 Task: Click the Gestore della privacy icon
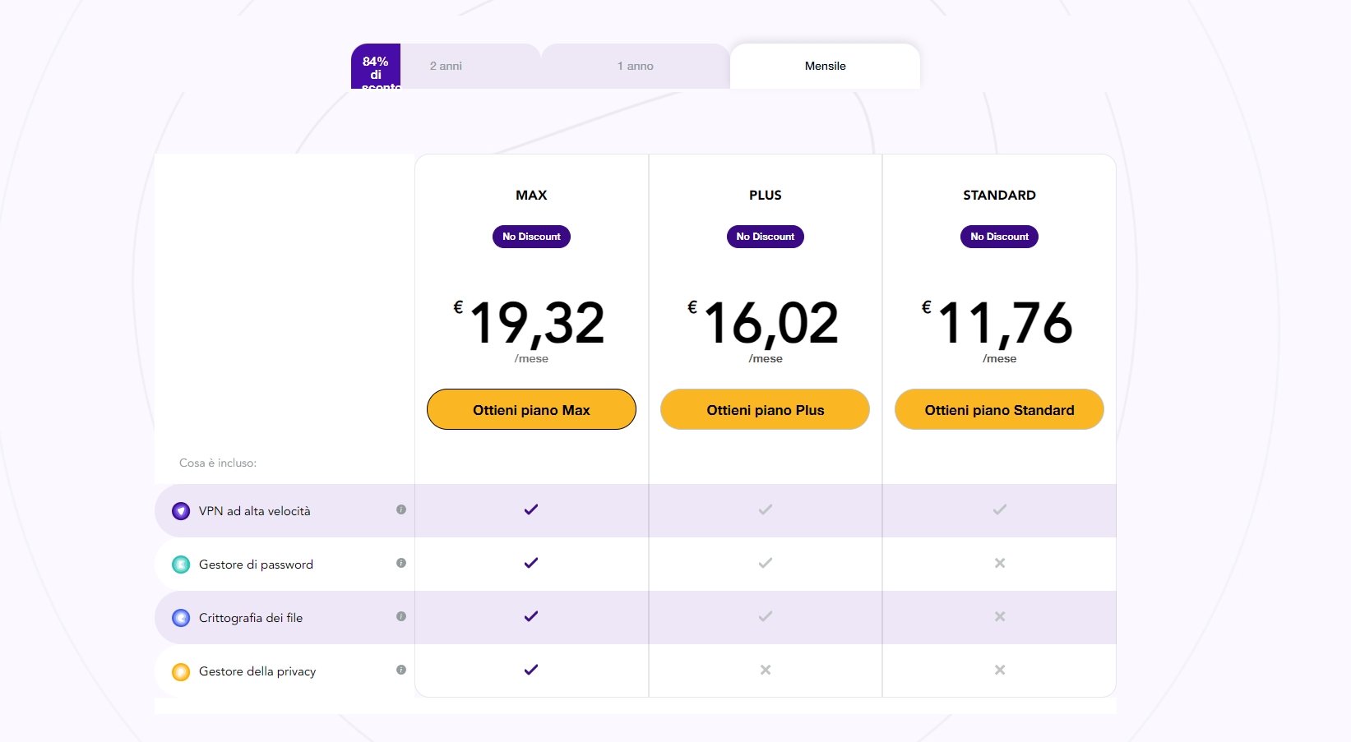point(181,671)
